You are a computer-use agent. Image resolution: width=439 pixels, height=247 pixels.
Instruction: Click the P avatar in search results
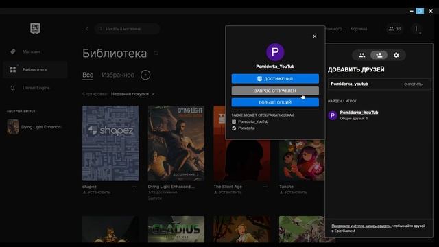333,115
